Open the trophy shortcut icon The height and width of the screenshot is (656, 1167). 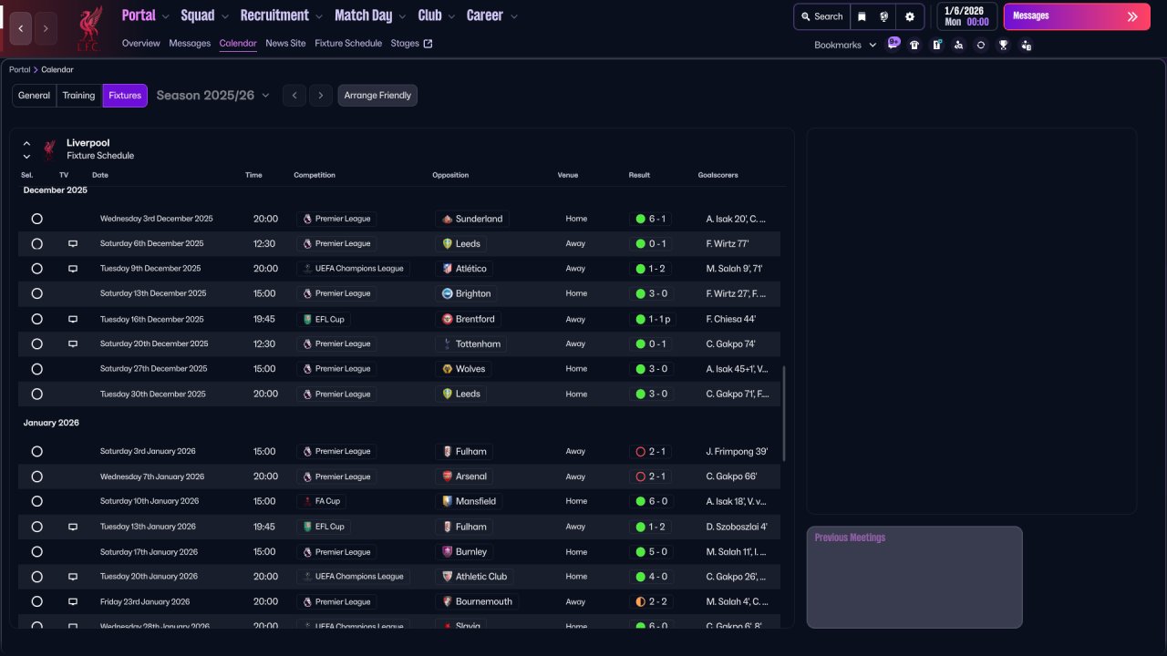click(1003, 45)
